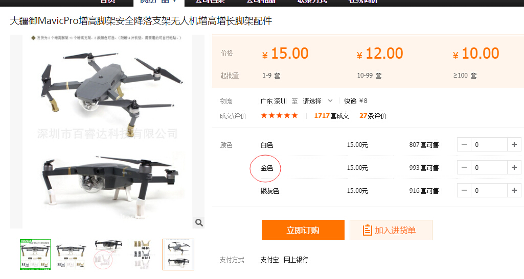The height and width of the screenshot is (279, 524).
Task: Click the 银灰色 quantity input field
Action: click(x=489, y=190)
